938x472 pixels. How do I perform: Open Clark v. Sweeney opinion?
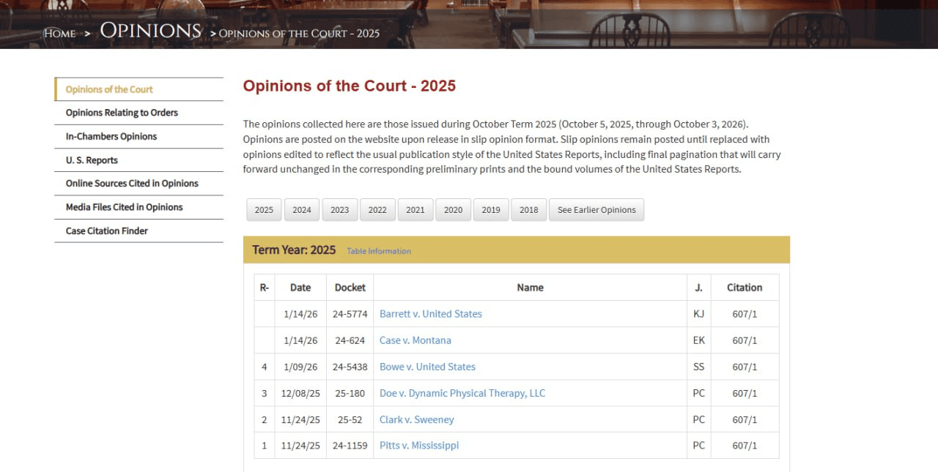pos(417,419)
